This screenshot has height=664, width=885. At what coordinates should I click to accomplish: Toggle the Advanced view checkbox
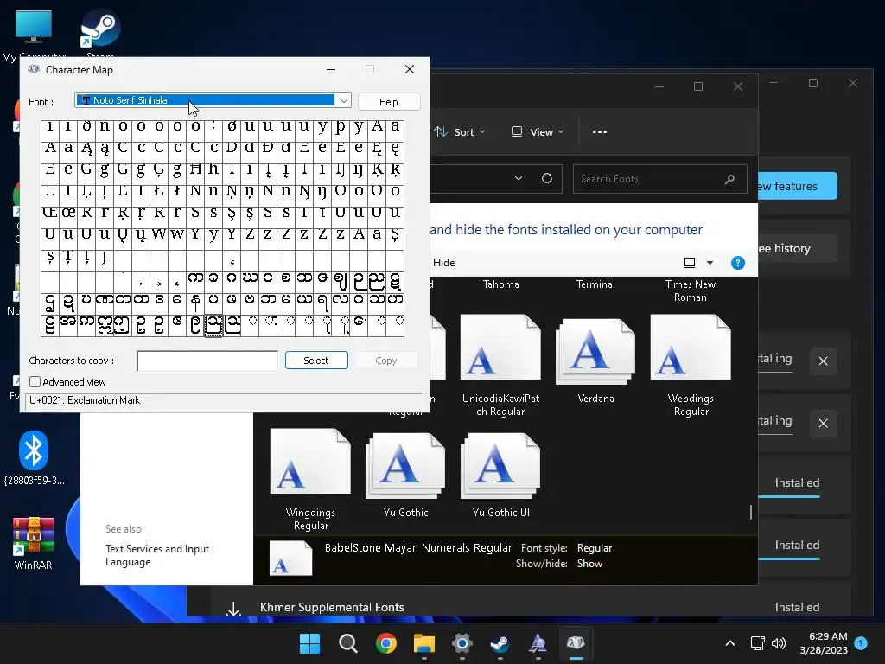[x=35, y=381]
